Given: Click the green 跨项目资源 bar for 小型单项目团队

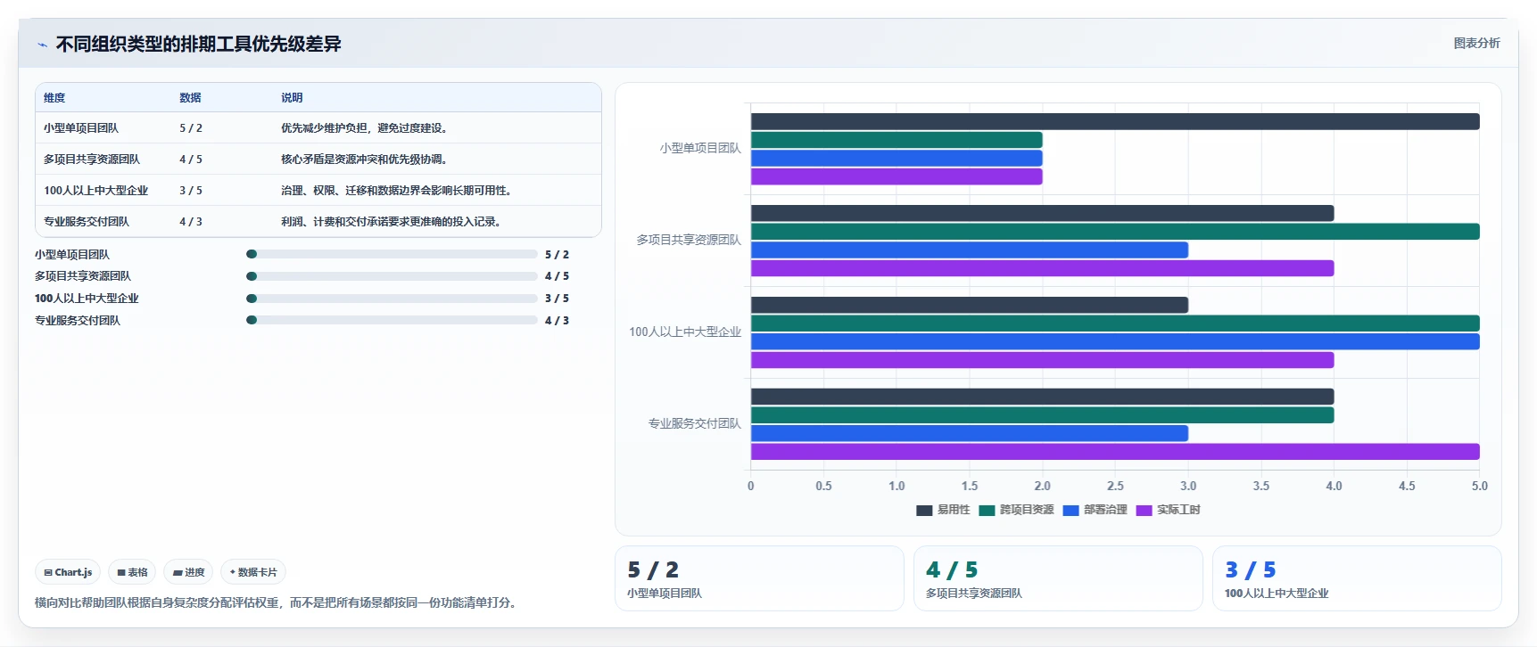Looking at the screenshot, I should point(897,140).
